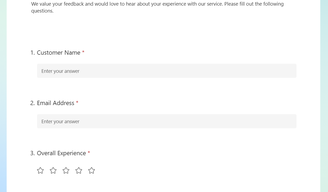Click question number "3." before Overall Experience
The height and width of the screenshot is (192, 328).
click(x=33, y=153)
